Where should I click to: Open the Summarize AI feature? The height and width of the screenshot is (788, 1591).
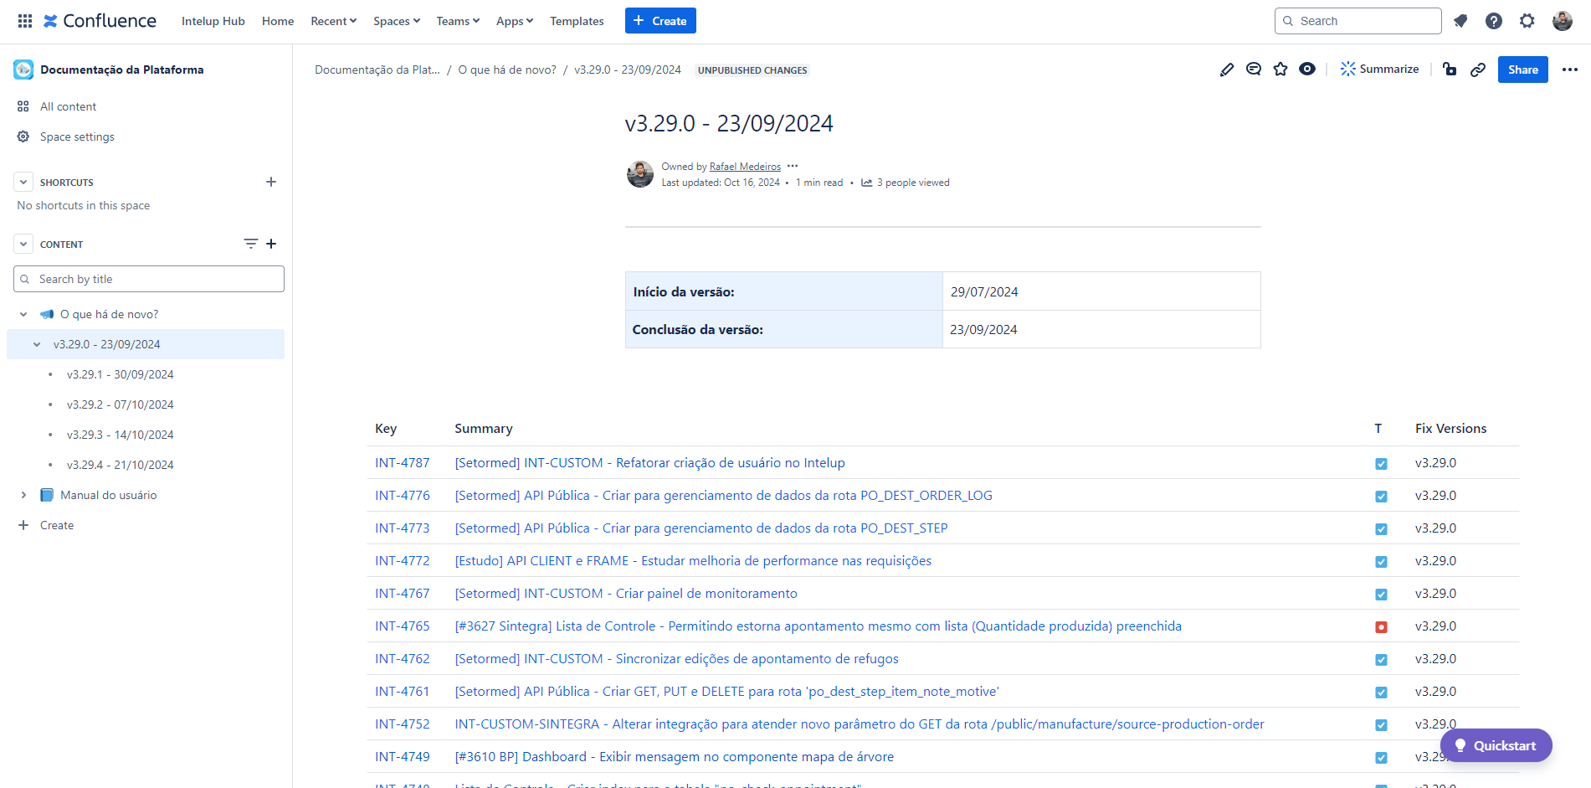coord(1379,69)
